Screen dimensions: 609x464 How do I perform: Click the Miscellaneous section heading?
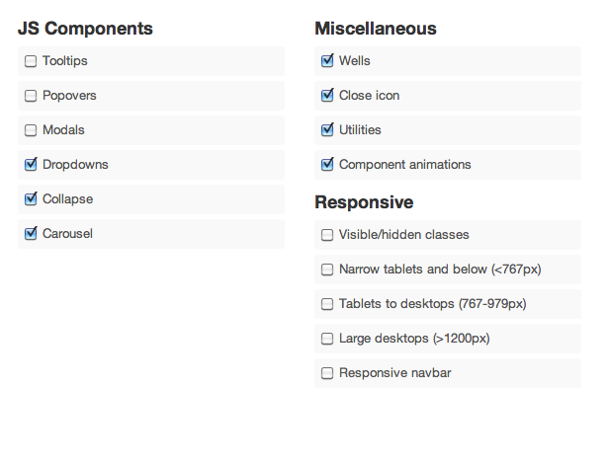tap(375, 29)
